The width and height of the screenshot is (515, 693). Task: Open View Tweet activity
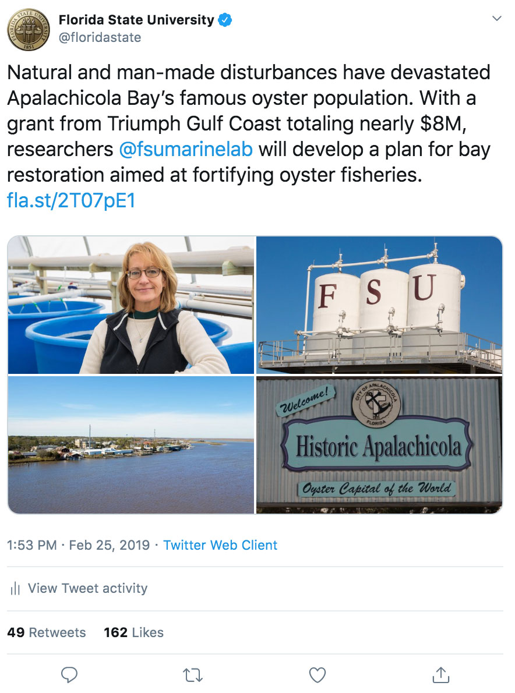(x=87, y=588)
